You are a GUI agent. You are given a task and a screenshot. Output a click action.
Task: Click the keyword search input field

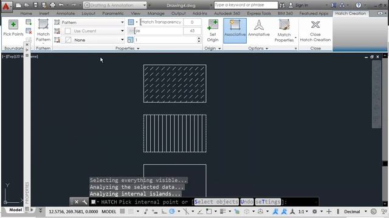click(246, 5)
